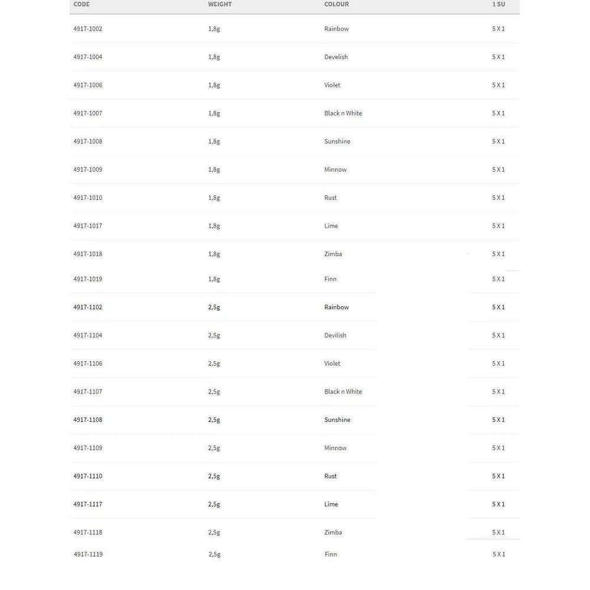Select product code 4917-1019
Viewport: 590px width, 590px height.
(88, 279)
